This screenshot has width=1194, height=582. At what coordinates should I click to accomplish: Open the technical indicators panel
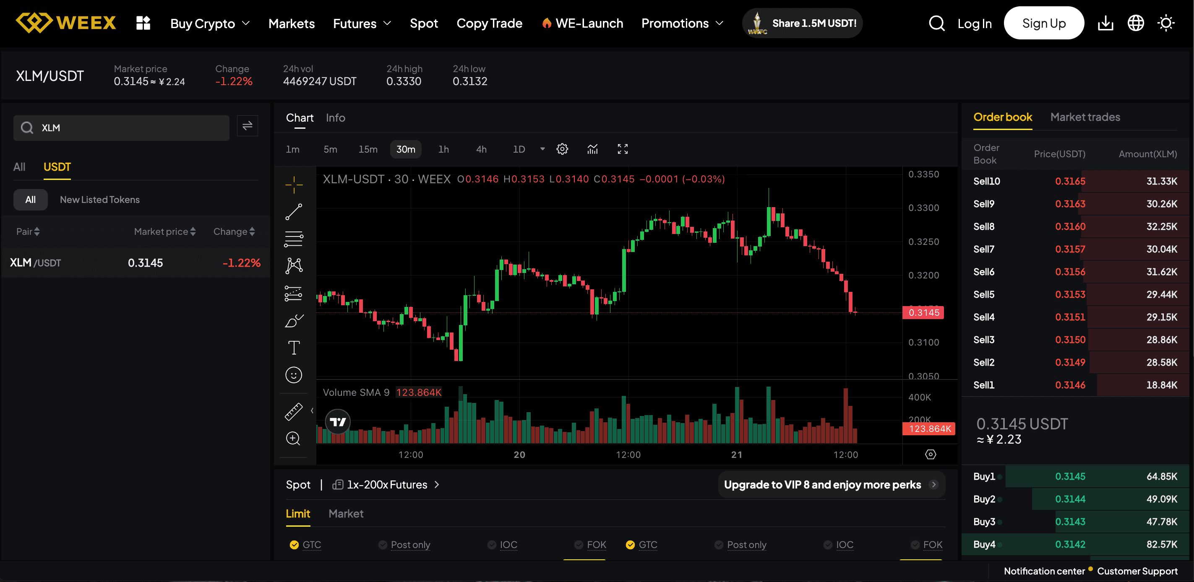[592, 149]
